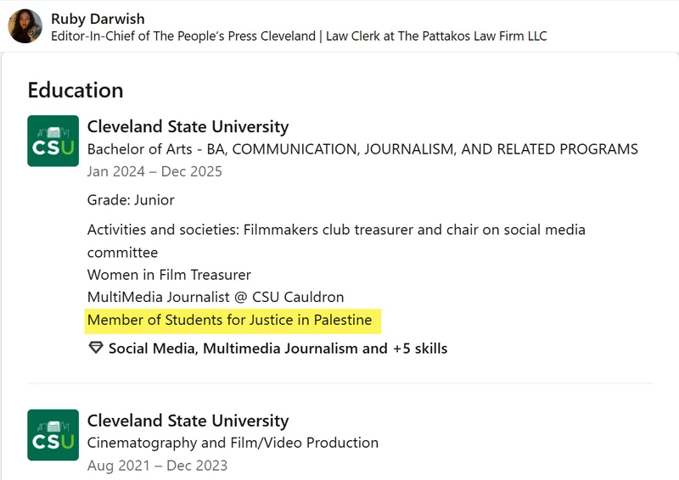Open Ruby Darwish's profile photo
679x480 pixels.
tap(25, 26)
